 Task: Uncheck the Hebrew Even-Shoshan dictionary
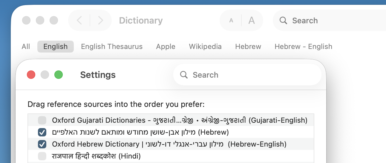tap(42, 132)
